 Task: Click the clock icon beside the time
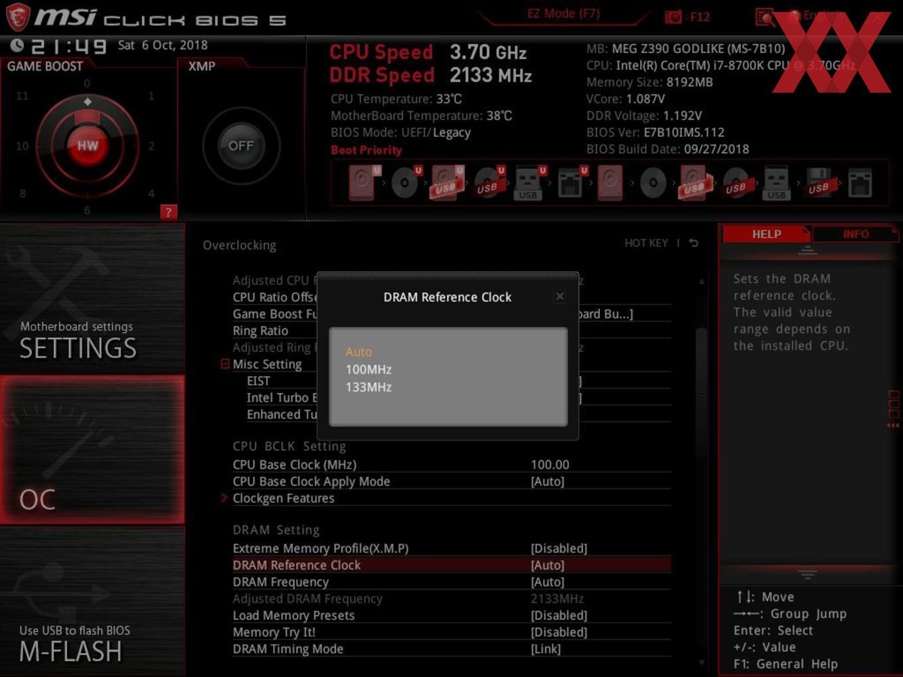(x=17, y=45)
